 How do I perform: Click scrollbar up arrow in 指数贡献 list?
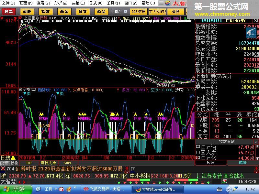tap(257, 146)
